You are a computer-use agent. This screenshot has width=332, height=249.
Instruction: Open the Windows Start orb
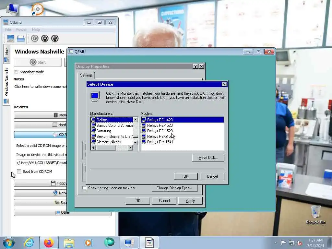pos(9,243)
